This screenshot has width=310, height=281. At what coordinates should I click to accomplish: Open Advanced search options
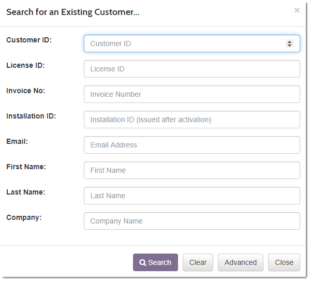pyautogui.click(x=241, y=262)
